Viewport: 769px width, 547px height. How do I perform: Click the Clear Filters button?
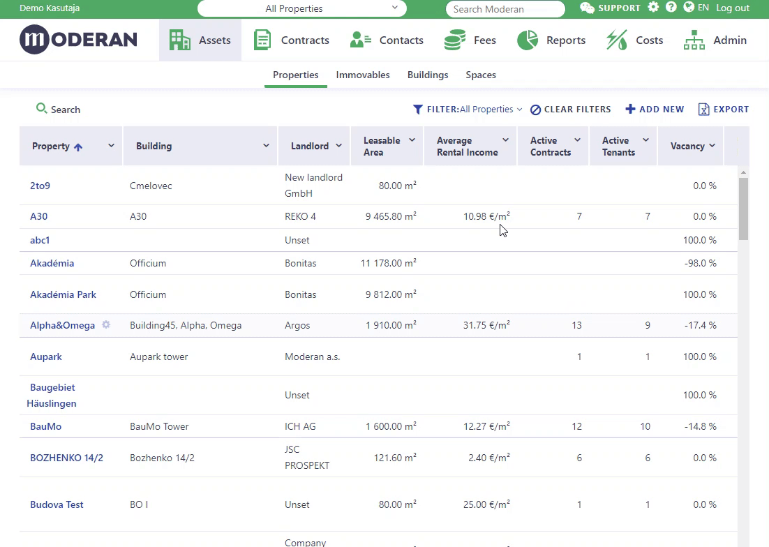[570, 110]
